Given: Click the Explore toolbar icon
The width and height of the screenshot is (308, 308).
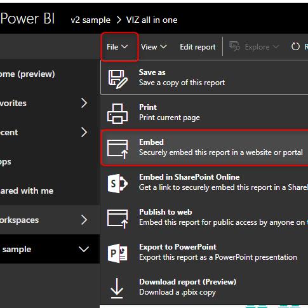Looking at the screenshot, I should click(x=234, y=46).
